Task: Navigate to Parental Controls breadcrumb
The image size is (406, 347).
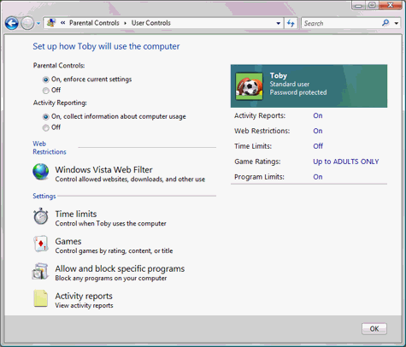Action: pyautogui.click(x=94, y=23)
